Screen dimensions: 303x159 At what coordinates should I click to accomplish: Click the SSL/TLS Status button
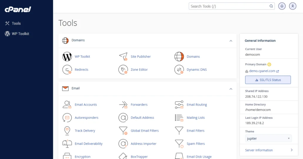coord(268,80)
